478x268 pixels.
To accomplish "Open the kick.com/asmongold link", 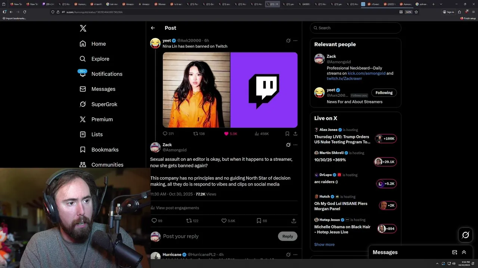I will [x=366, y=73].
